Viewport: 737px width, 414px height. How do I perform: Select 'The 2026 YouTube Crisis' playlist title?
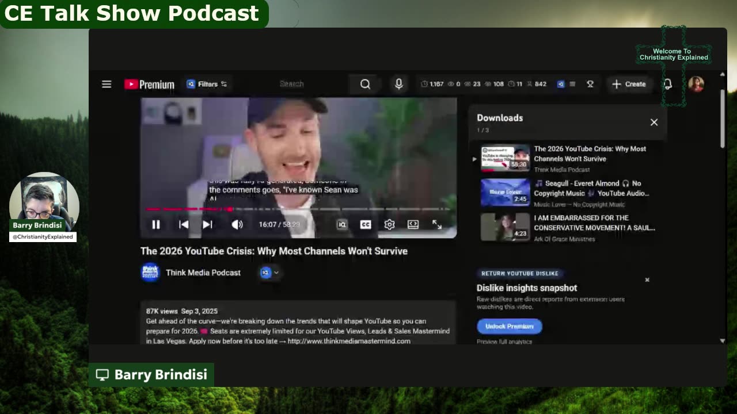[590, 154]
